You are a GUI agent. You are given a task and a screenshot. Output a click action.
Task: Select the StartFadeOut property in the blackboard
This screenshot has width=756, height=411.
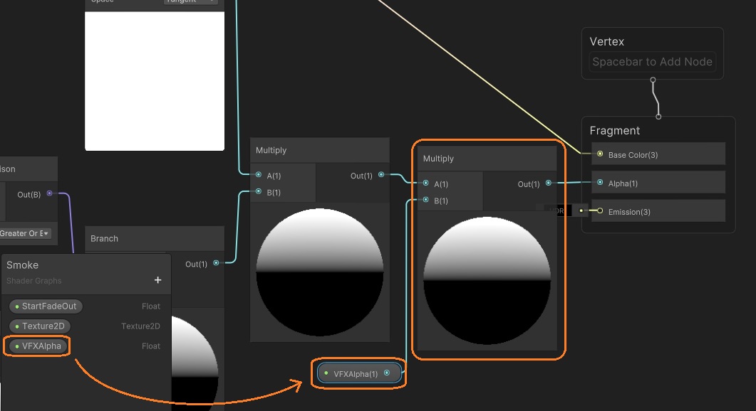pyautogui.click(x=47, y=306)
